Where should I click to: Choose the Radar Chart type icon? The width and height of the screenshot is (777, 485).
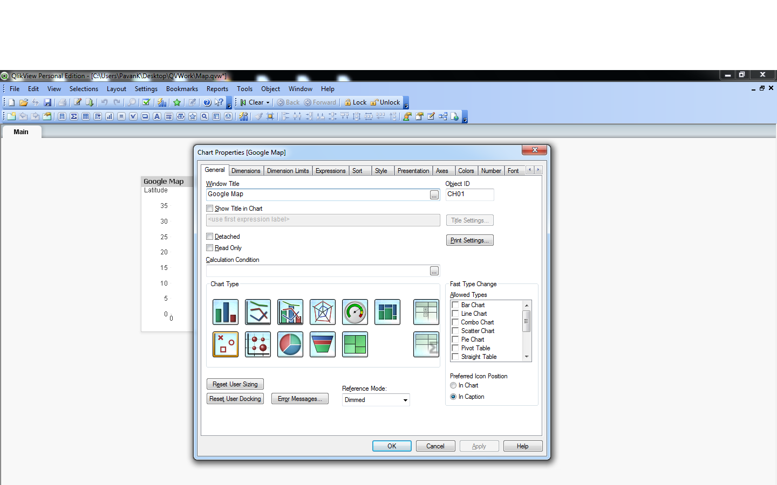(323, 312)
